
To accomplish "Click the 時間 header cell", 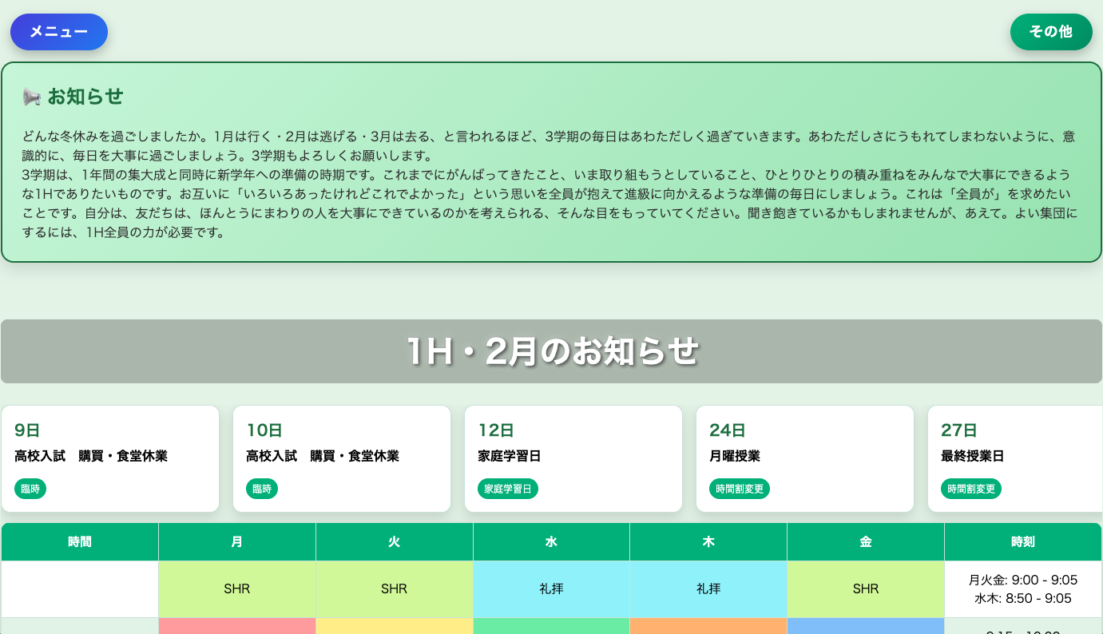I will (79, 541).
